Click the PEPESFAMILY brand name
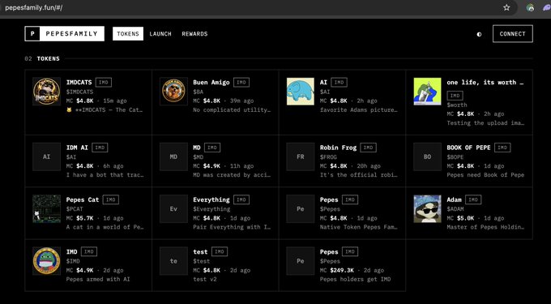Viewport: 551px width, 304px height. pyautogui.click(x=71, y=34)
